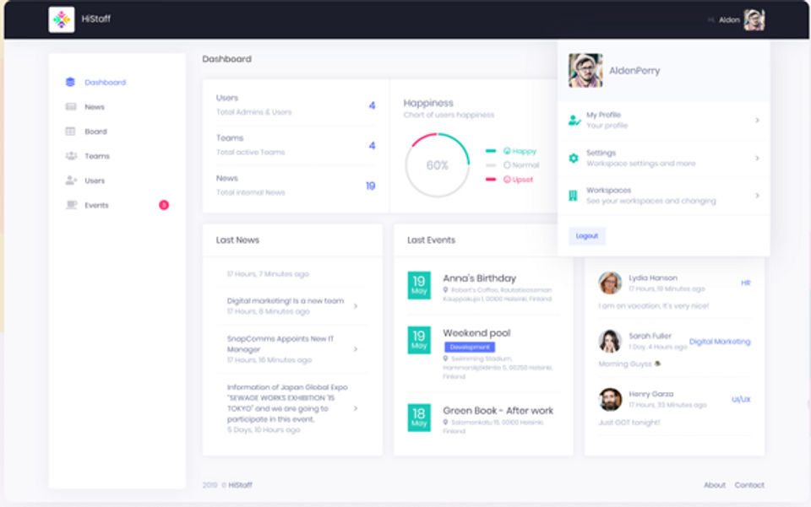The width and height of the screenshot is (811, 507).
Task: Click the Contact footer link
Action: click(749, 485)
